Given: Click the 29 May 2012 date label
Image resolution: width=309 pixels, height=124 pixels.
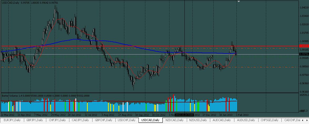Looking at the screenshot, I should (58, 115).
